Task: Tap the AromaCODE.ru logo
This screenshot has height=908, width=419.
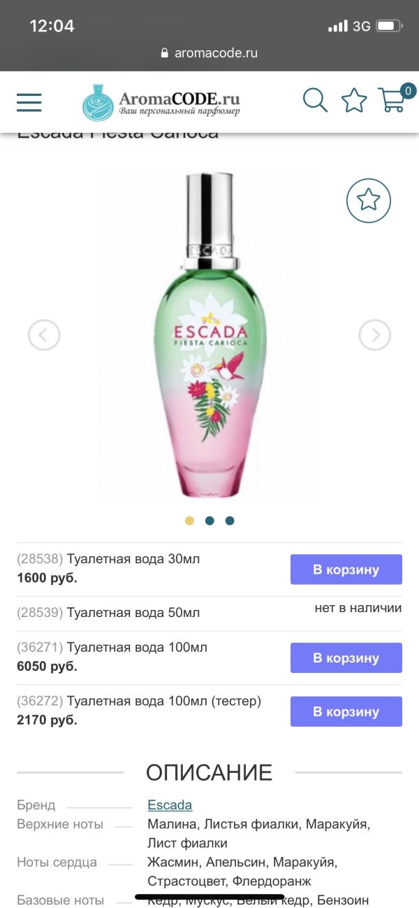Action: [x=162, y=102]
